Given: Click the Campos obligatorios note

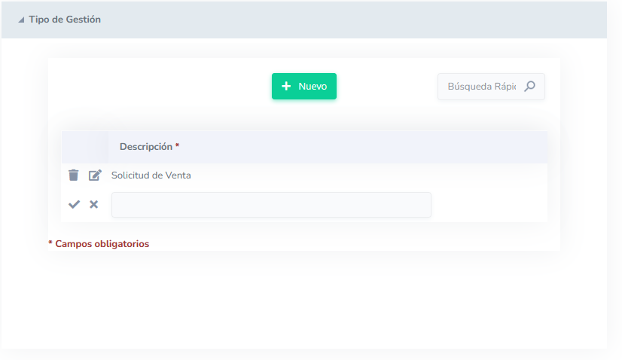Looking at the screenshot, I should point(102,244).
